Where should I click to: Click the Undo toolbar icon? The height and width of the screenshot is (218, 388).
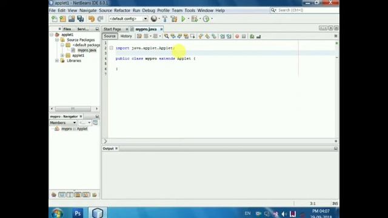[x=92, y=19]
